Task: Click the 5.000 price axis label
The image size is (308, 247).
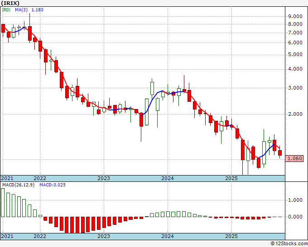Action: click(295, 54)
